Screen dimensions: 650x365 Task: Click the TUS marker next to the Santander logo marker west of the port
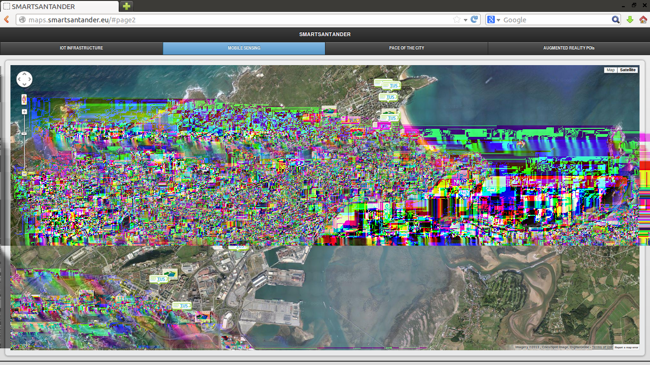(x=159, y=279)
